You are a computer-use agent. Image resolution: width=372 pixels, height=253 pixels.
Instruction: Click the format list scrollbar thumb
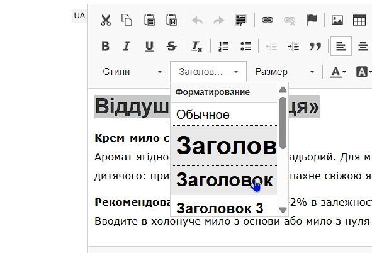point(283,123)
